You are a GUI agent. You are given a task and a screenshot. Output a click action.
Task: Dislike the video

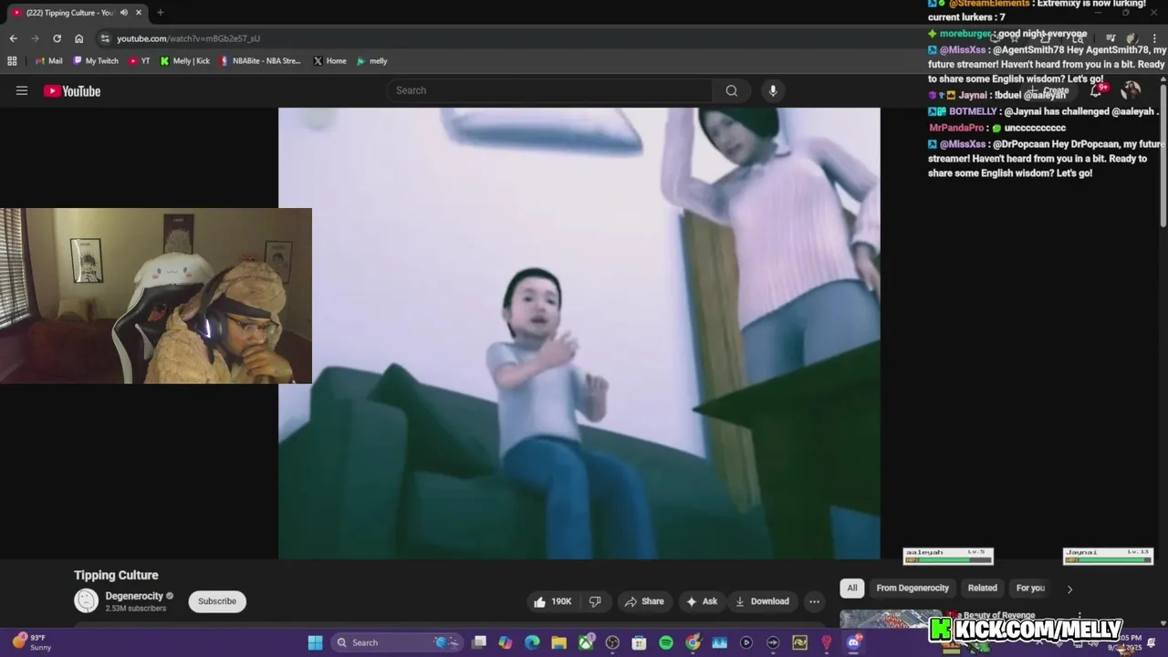pos(595,601)
